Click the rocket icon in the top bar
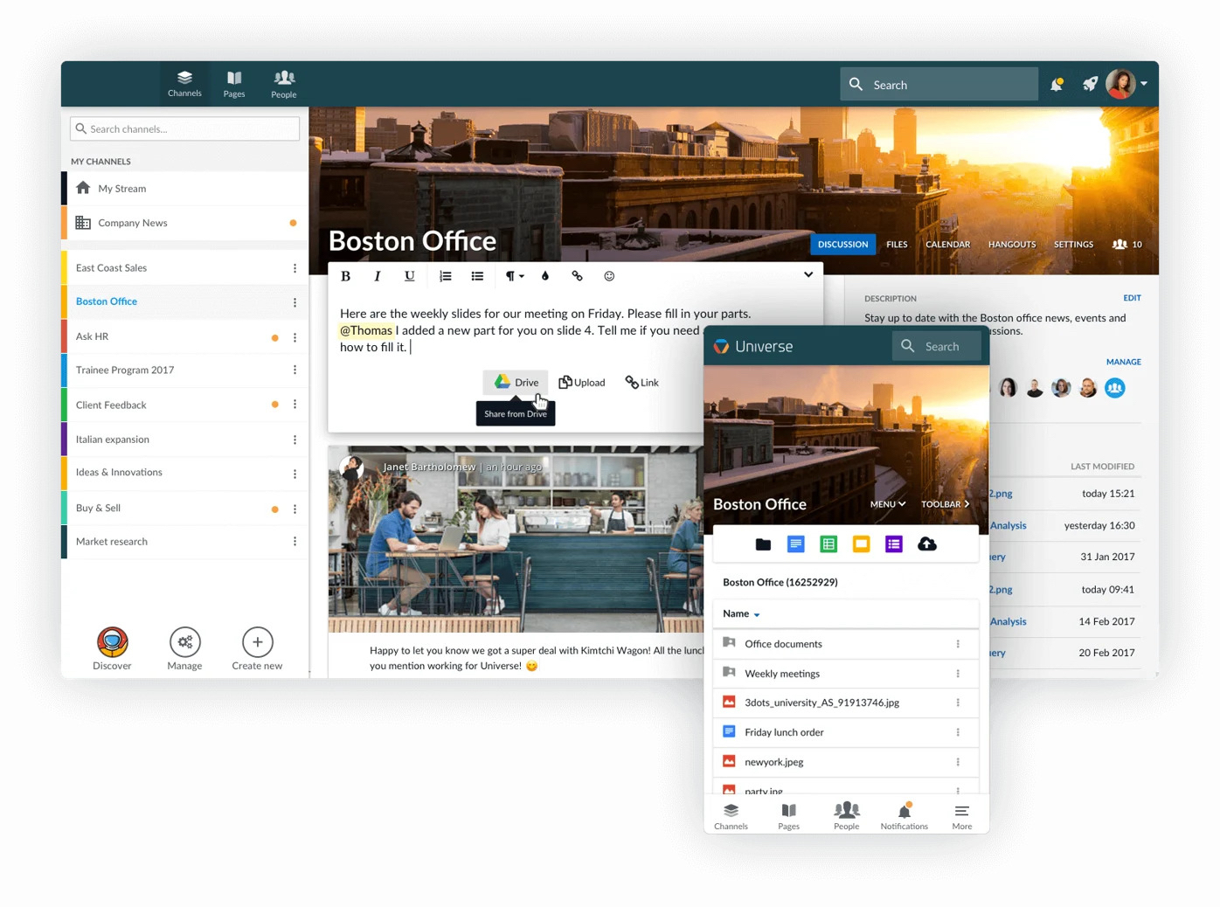The width and height of the screenshot is (1220, 907). tap(1090, 84)
